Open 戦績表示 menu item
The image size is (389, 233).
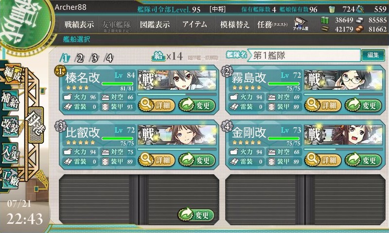click(x=79, y=24)
